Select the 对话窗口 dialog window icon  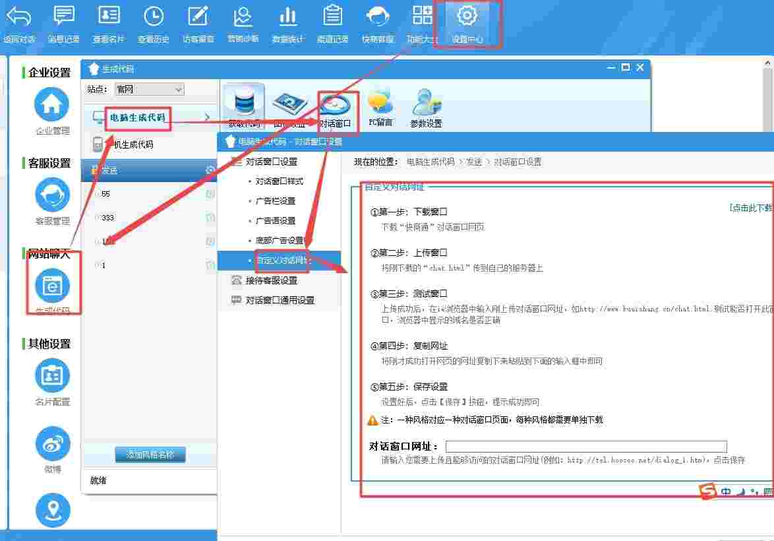[x=336, y=106]
